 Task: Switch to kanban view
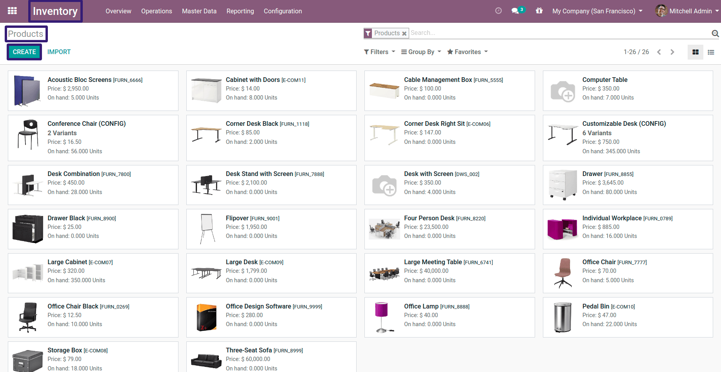coord(696,52)
